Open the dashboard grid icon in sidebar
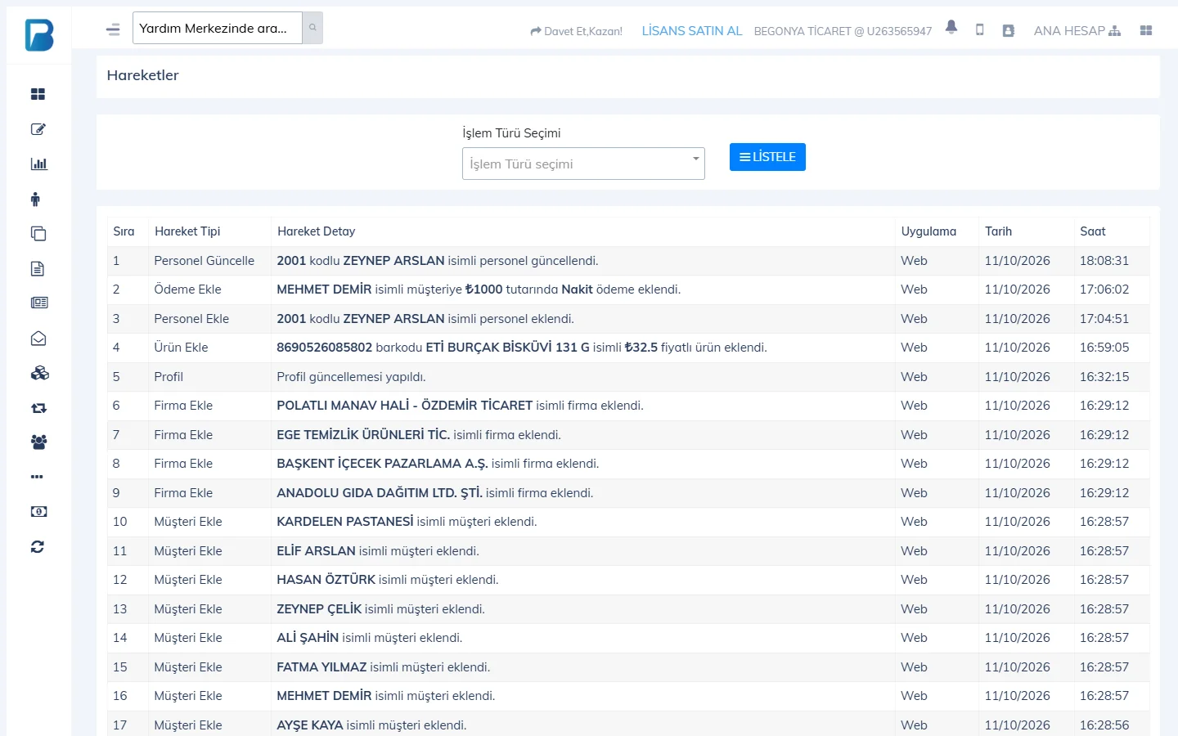1178x736 pixels. point(38,94)
